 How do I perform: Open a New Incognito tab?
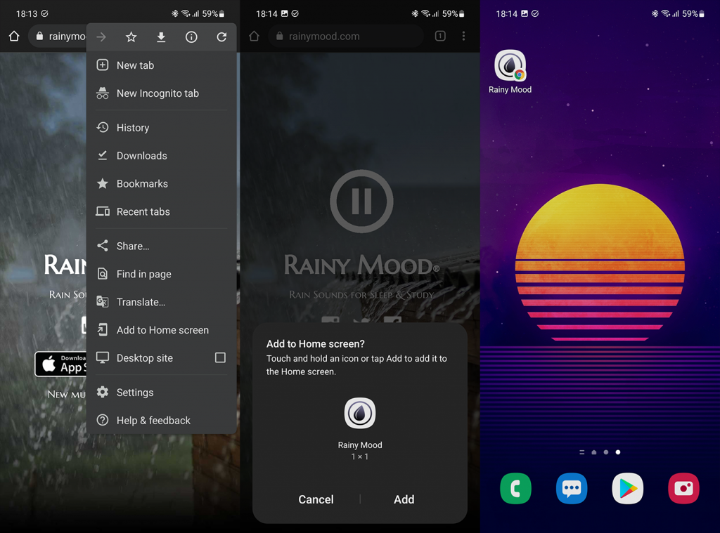click(x=161, y=93)
